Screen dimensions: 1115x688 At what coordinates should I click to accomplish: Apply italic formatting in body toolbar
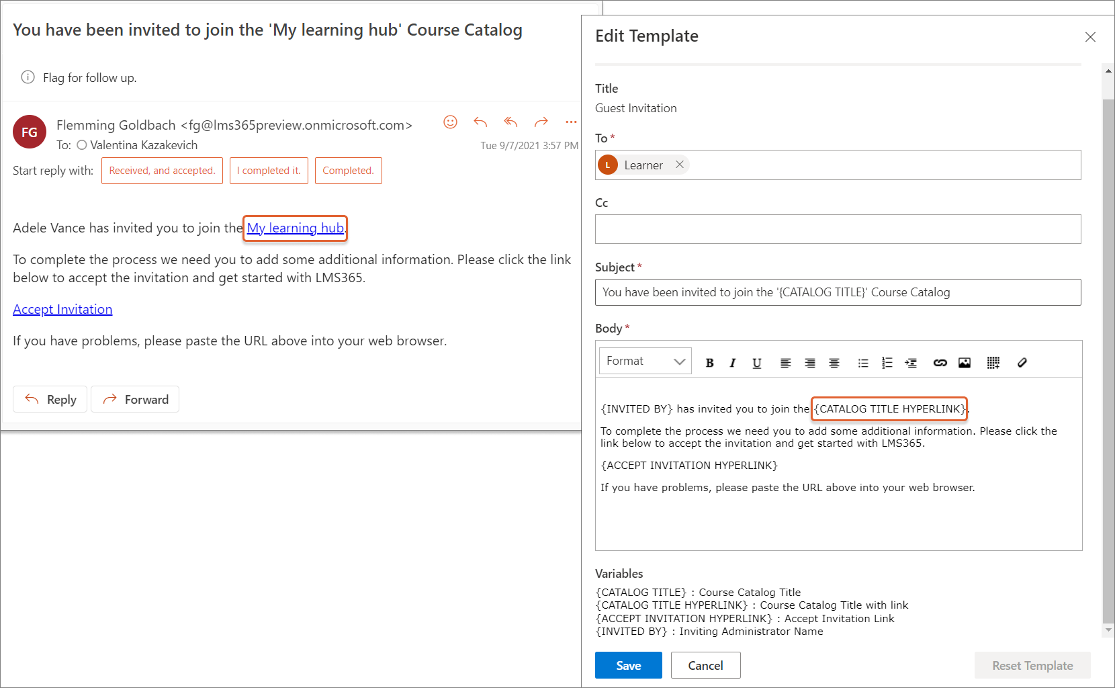tap(733, 363)
